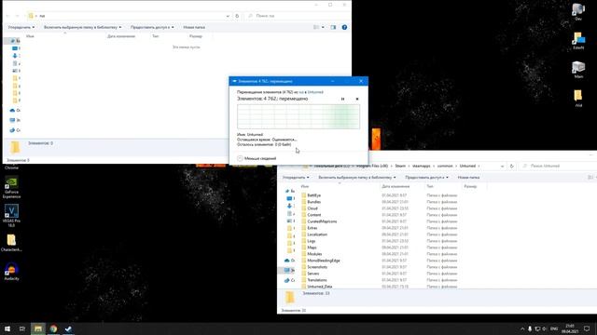
Task: Open Audacity desktop icon
Action: coord(11,272)
